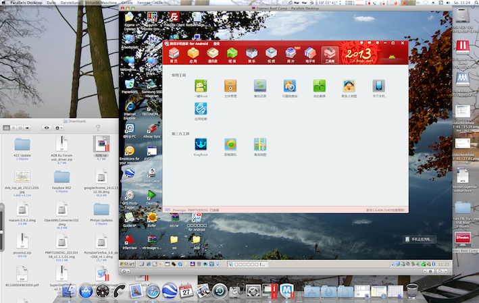Image resolution: width=479 pixels, height=303 pixels.
Task: Open the Windows Start button
Action: point(128,264)
